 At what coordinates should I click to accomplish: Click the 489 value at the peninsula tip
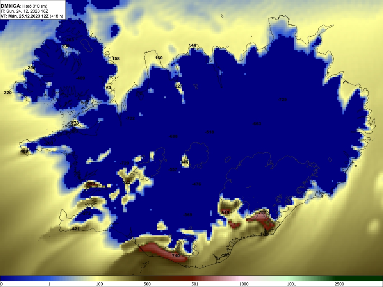tap(24, 151)
